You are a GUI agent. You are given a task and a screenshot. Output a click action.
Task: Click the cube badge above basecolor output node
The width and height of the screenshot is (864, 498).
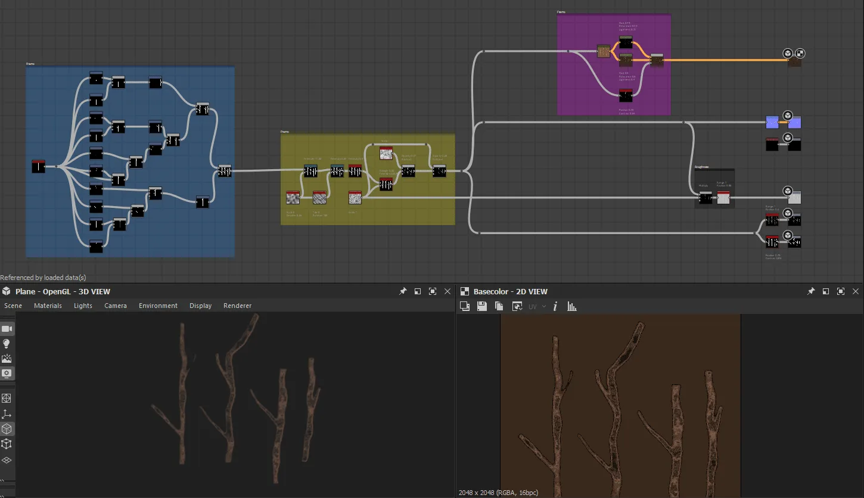click(788, 53)
